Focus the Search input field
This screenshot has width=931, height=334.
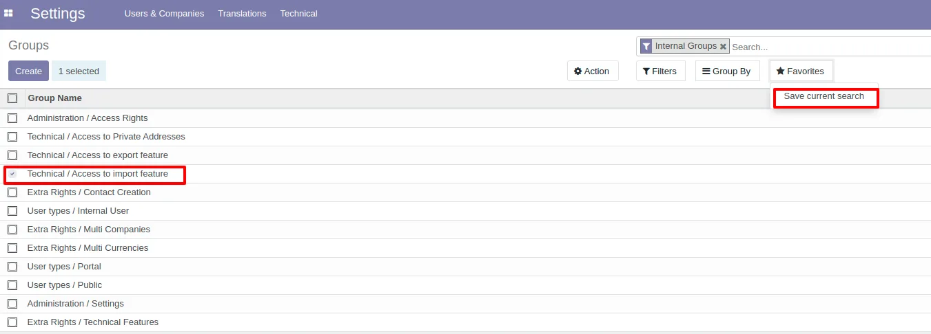pos(830,47)
